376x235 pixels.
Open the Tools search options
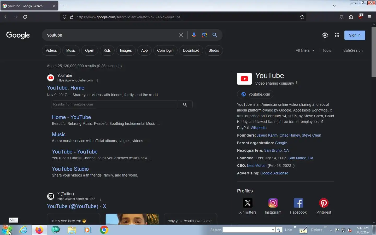[x=327, y=50]
